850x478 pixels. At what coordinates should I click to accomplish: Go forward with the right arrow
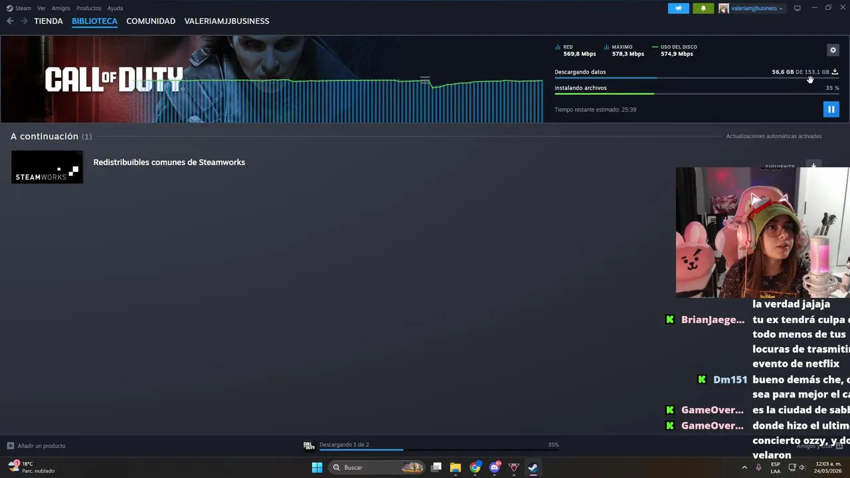click(x=25, y=21)
